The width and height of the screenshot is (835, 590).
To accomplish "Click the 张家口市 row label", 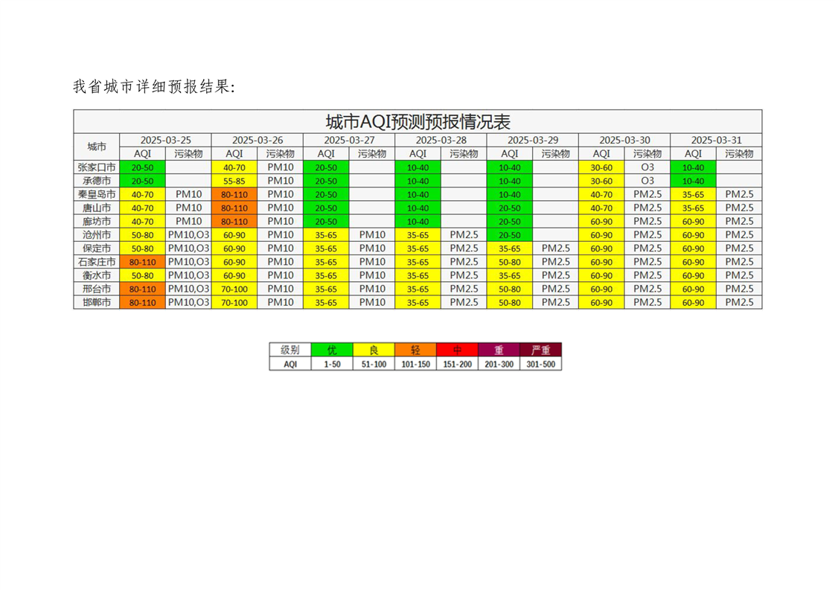I will 97,167.
